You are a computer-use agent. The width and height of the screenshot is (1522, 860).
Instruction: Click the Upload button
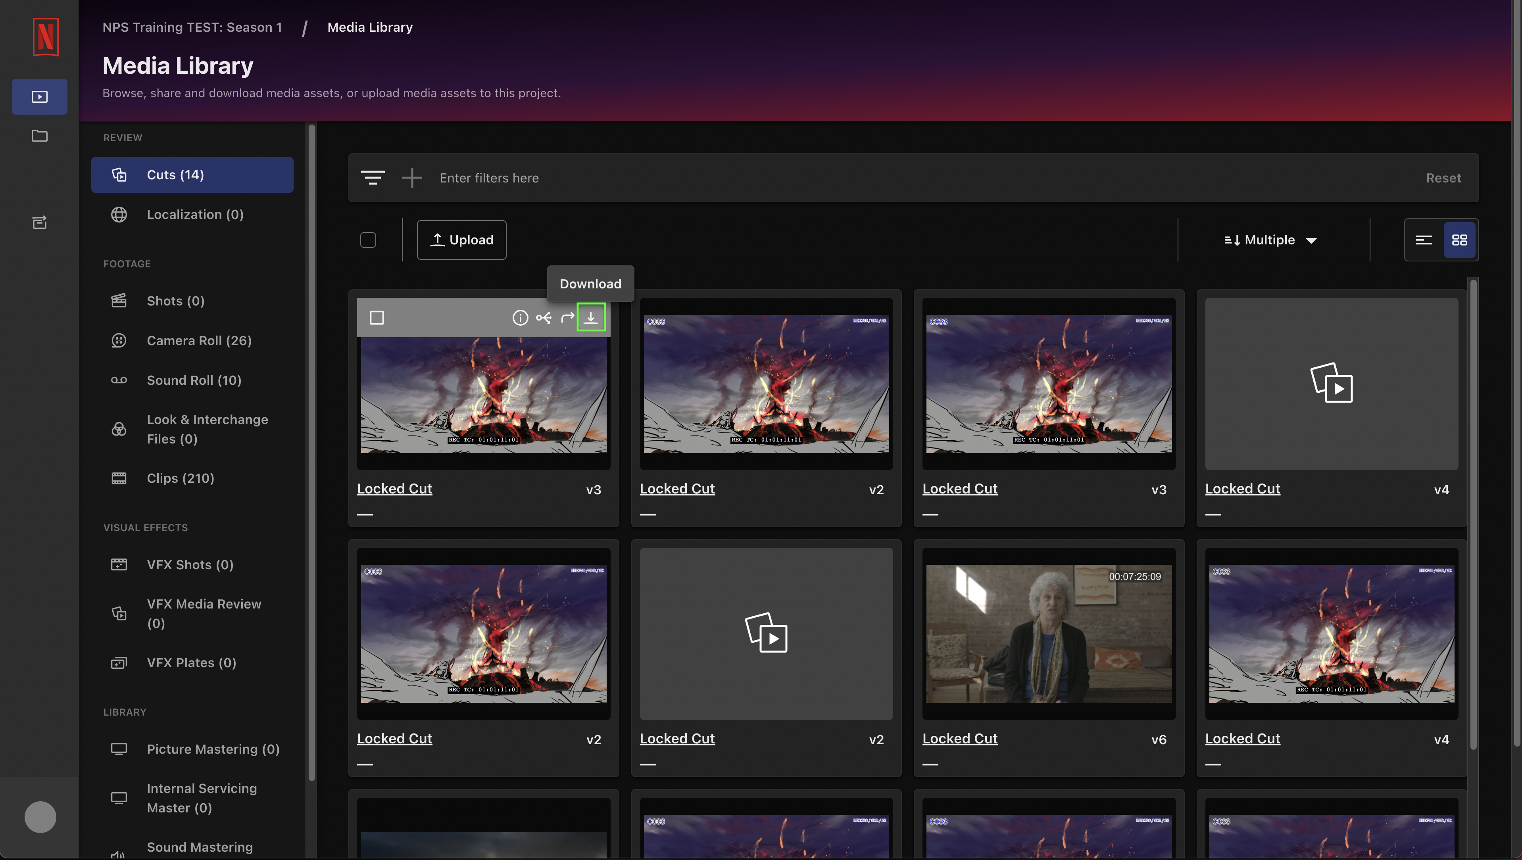461,240
